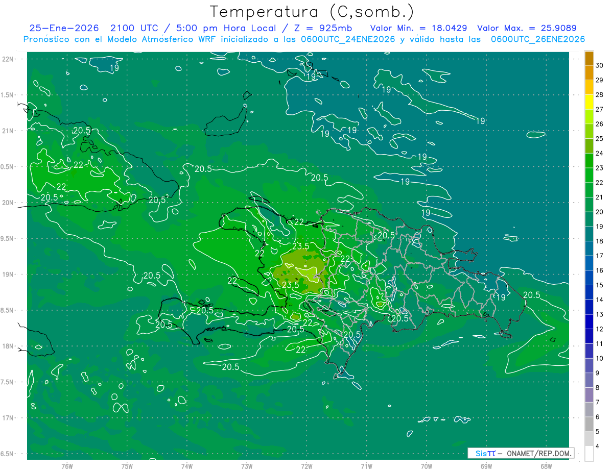Click "Valor Max. = 25.9089" in header
Image resolution: width=613 pixels, height=473 pixels.
coord(527,28)
